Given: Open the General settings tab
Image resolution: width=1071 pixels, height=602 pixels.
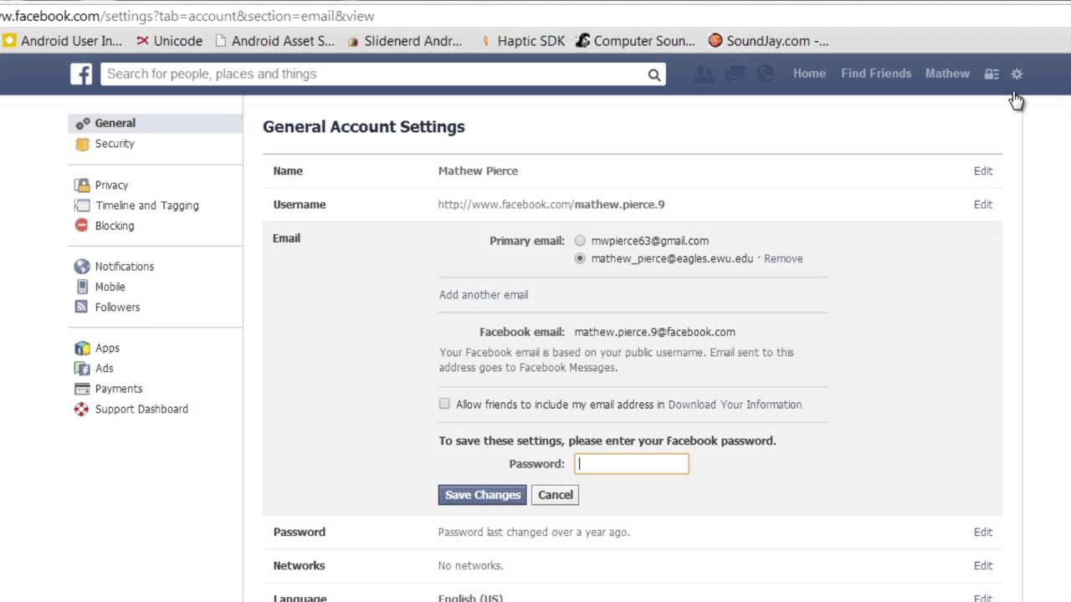Looking at the screenshot, I should tap(115, 123).
